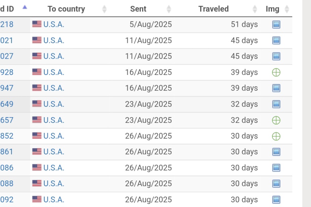Click green circle icon in 657 row
Image resolution: width=311 pixels, height=207 pixels.
(276, 120)
